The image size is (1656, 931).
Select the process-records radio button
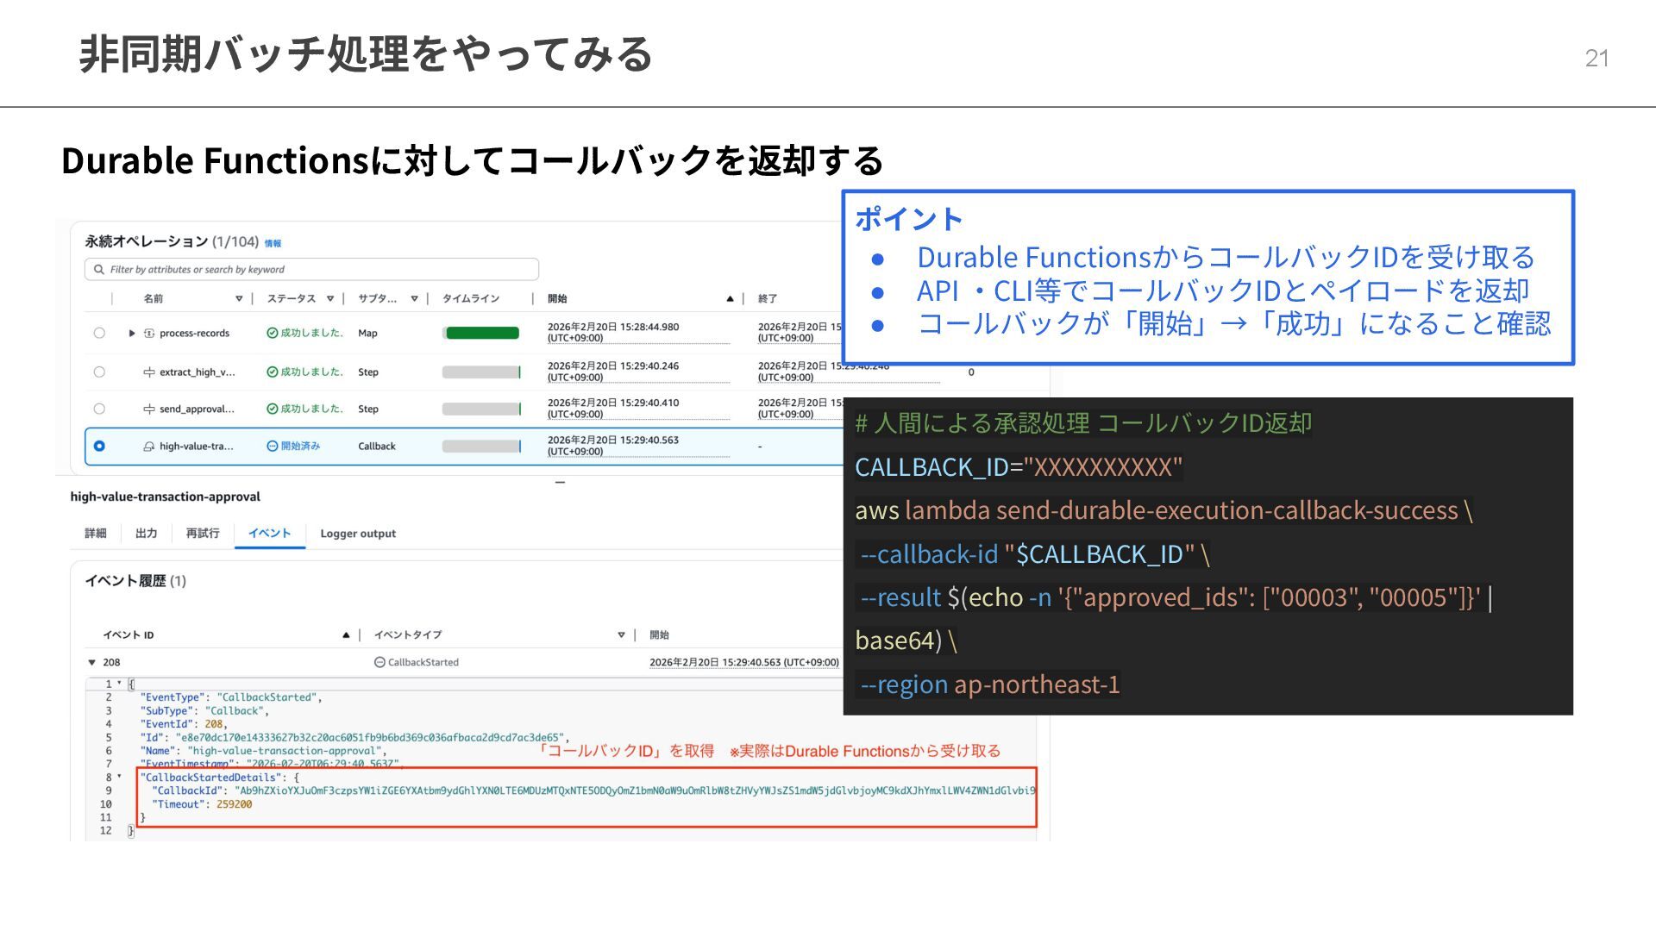99,334
